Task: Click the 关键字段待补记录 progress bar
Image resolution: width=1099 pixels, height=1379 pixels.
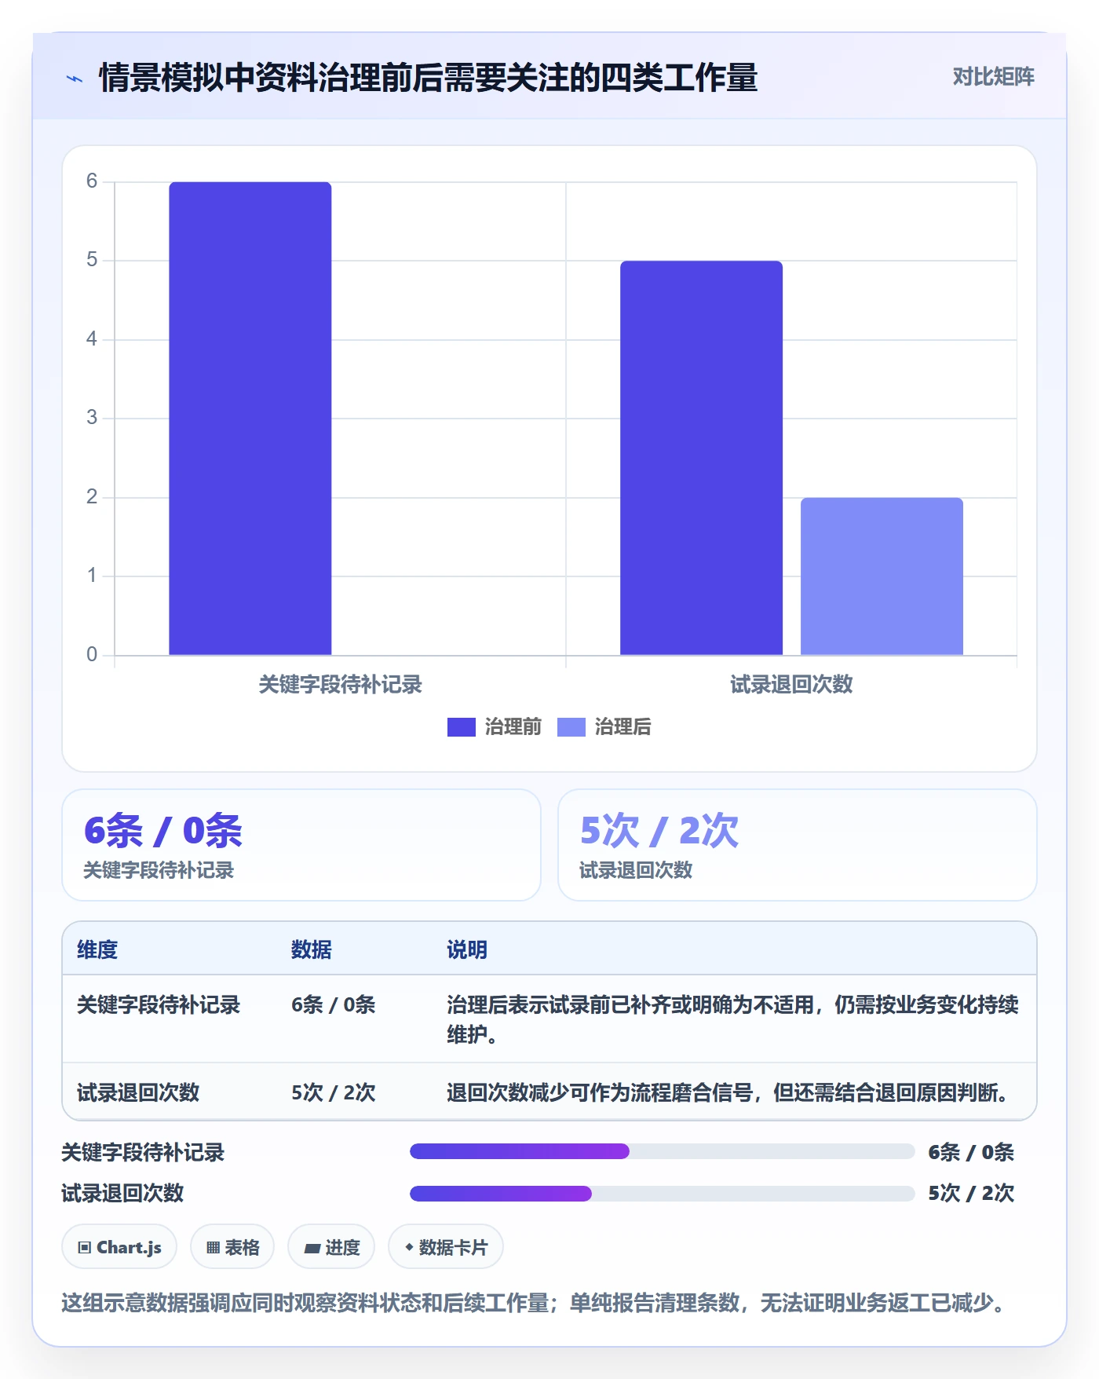Action: [x=662, y=1151]
